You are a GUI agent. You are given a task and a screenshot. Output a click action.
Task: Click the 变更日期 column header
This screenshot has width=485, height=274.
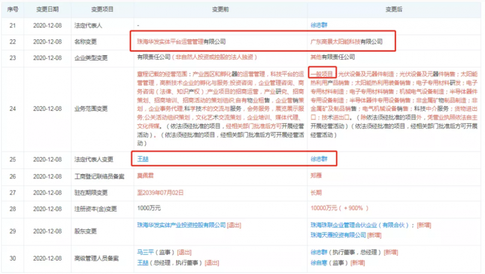tap(49, 9)
